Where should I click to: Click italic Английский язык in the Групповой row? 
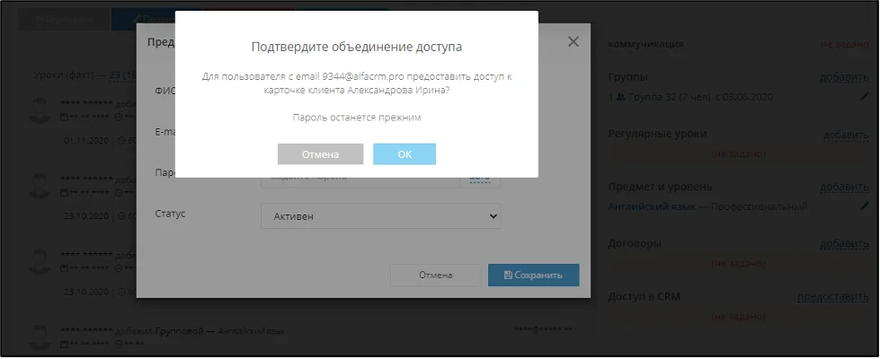[251, 331]
